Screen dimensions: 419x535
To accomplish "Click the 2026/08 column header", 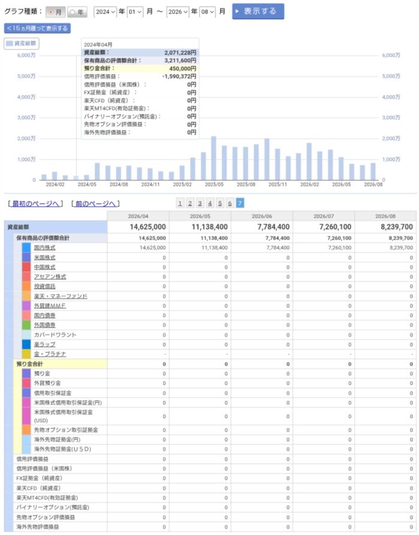I will [x=385, y=216].
